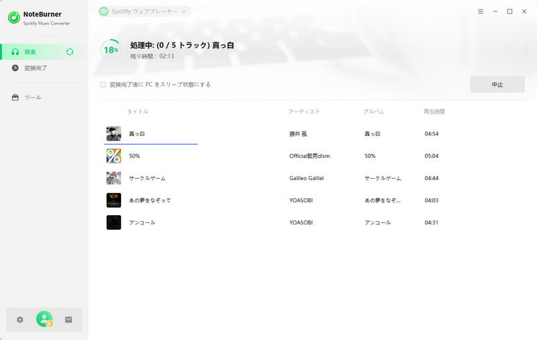Close the NoteBurner window

pos(524,11)
